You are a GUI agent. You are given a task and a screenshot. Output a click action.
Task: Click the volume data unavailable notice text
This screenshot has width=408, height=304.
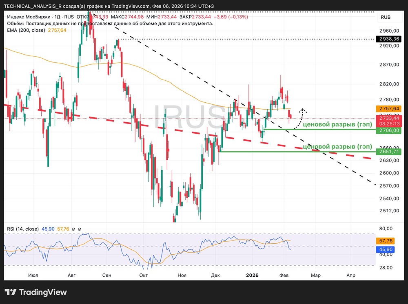click(x=110, y=24)
